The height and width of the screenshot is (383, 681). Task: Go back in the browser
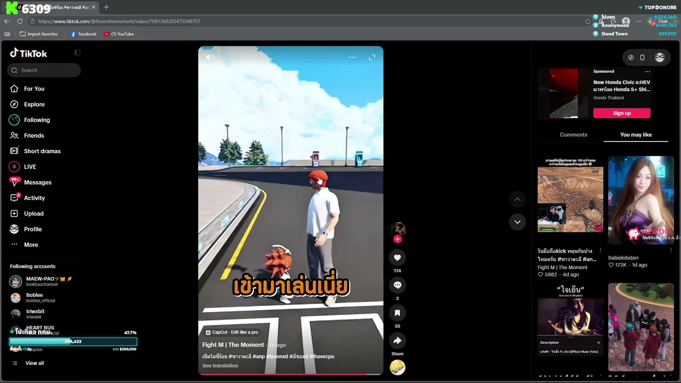click(7, 21)
